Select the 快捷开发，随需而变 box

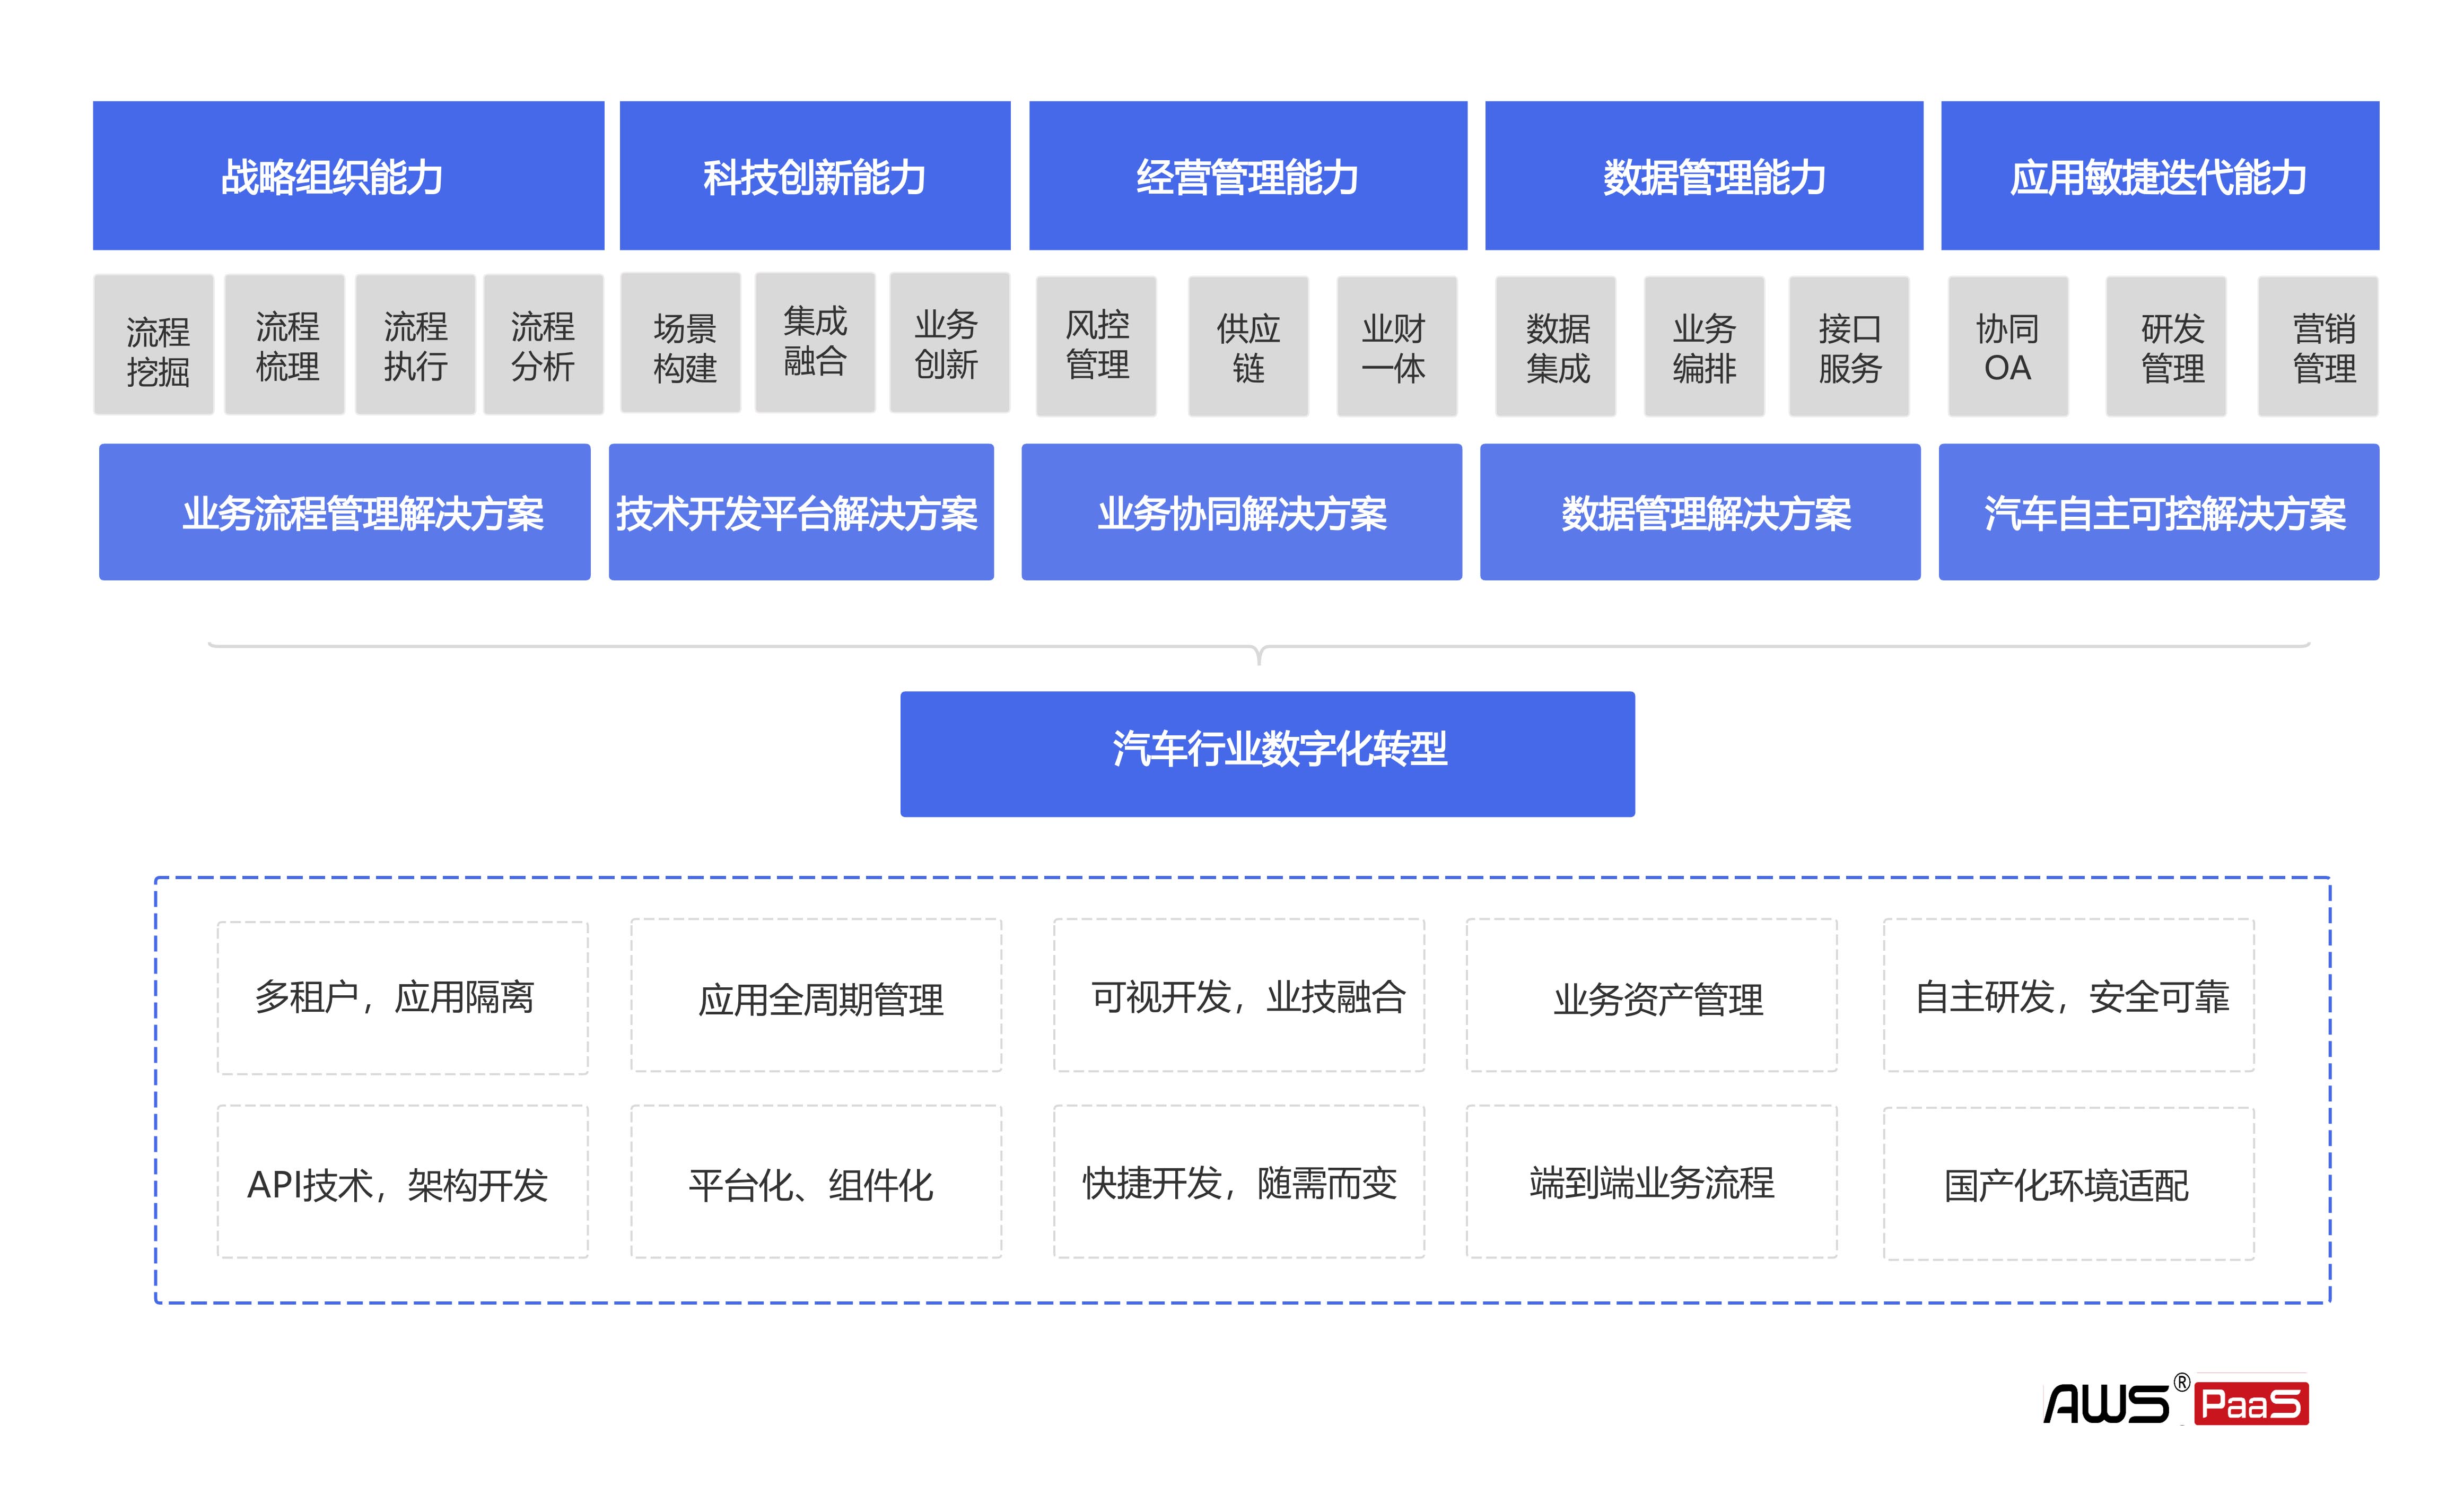click(x=1238, y=1182)
